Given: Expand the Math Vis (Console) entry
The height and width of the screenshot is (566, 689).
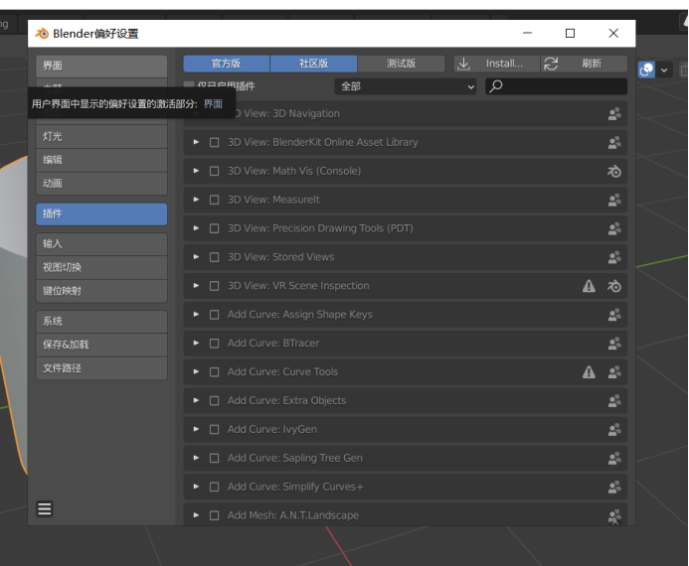Looking at the screenshot, I should tap(196, 171).
